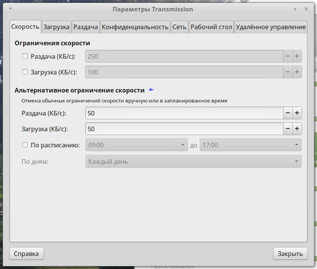Enable the Раздача (КБ/с) speed limit checkbox

[x=25, y=56]
